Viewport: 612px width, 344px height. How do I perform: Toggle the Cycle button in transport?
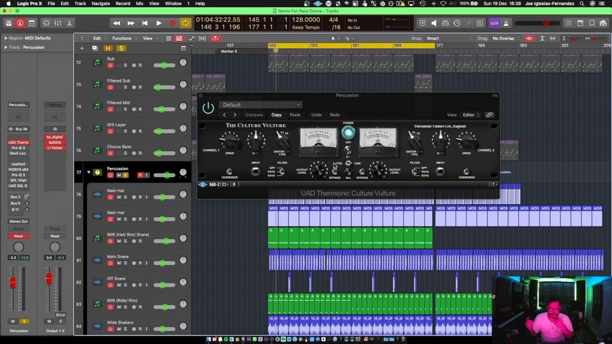point(186,23)
